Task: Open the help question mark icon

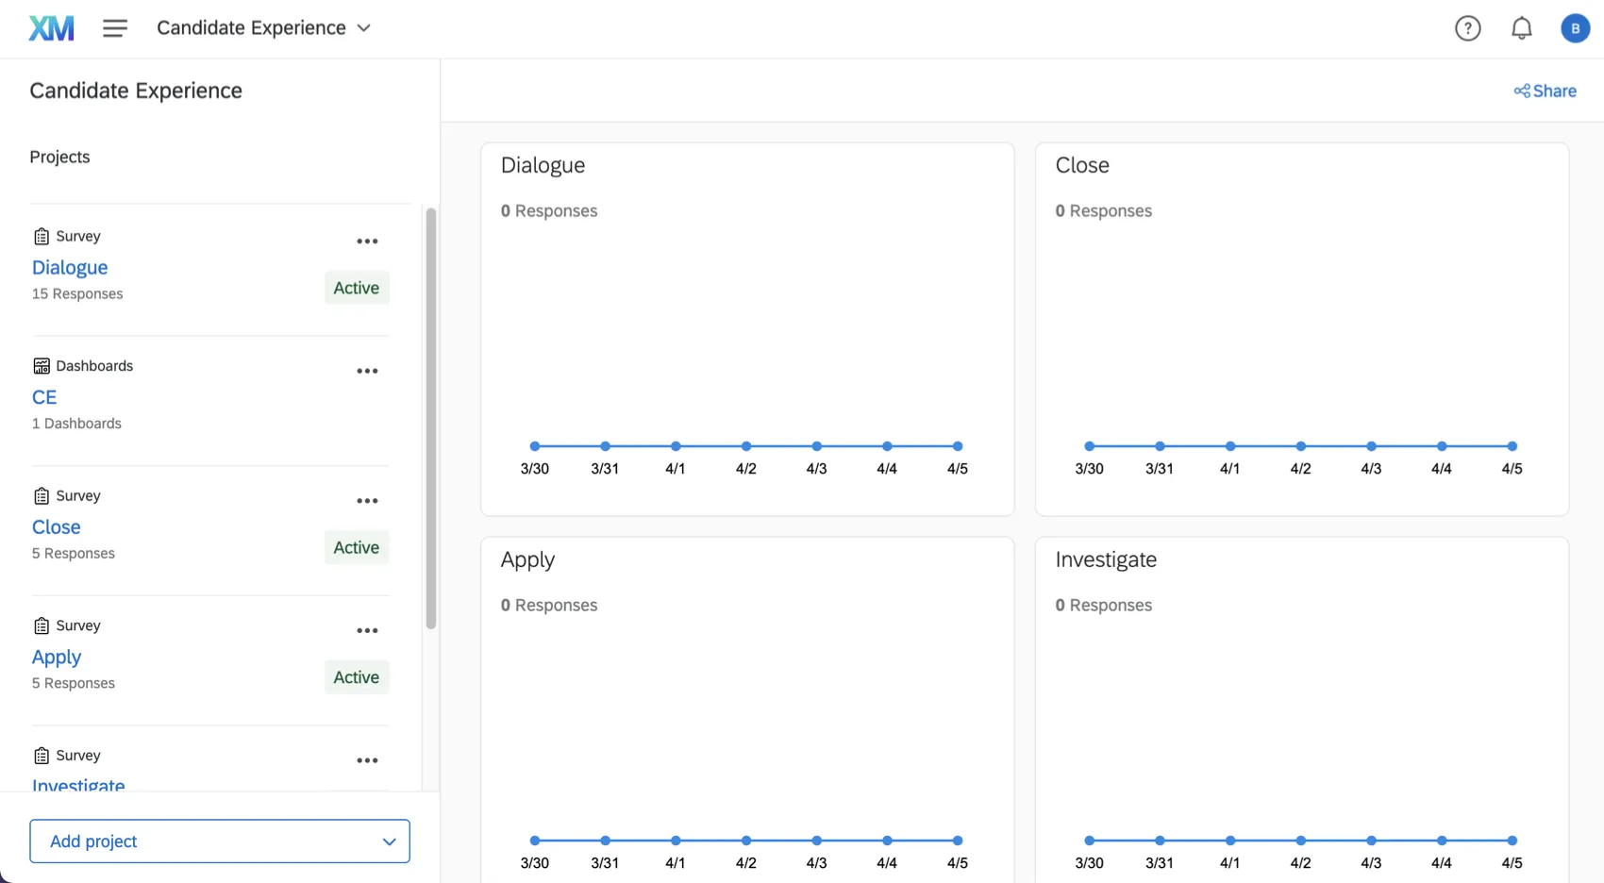Action: (x=1467, y=27)
